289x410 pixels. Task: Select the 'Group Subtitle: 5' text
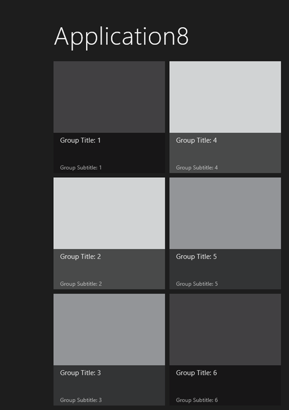[x=197, y=283]
